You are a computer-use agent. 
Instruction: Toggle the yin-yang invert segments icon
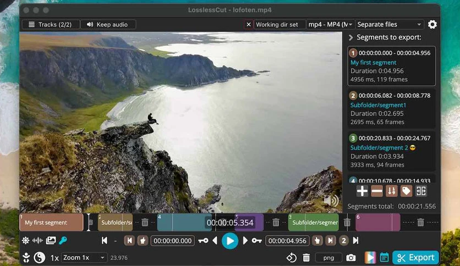point(39,258)
